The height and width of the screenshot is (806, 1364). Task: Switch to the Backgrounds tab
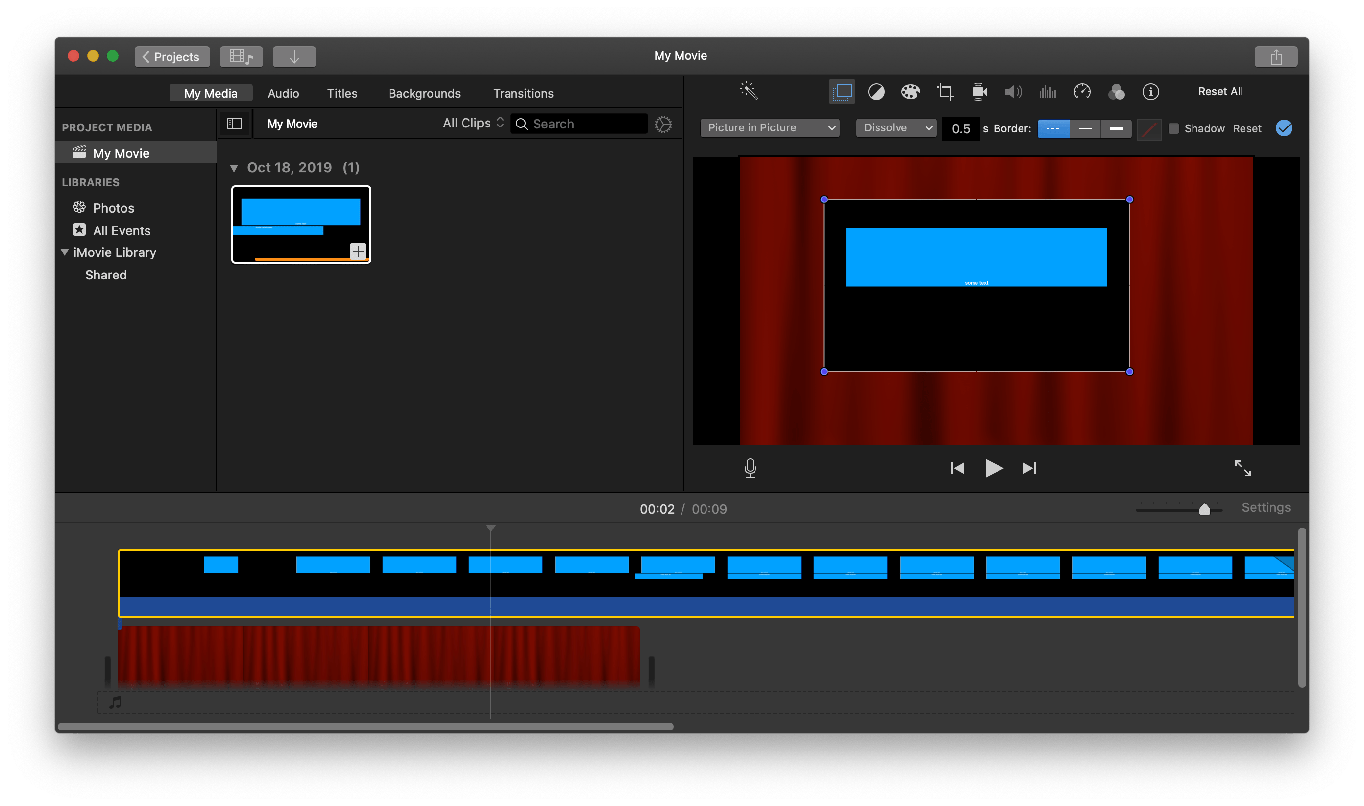[x=424, y=93]
